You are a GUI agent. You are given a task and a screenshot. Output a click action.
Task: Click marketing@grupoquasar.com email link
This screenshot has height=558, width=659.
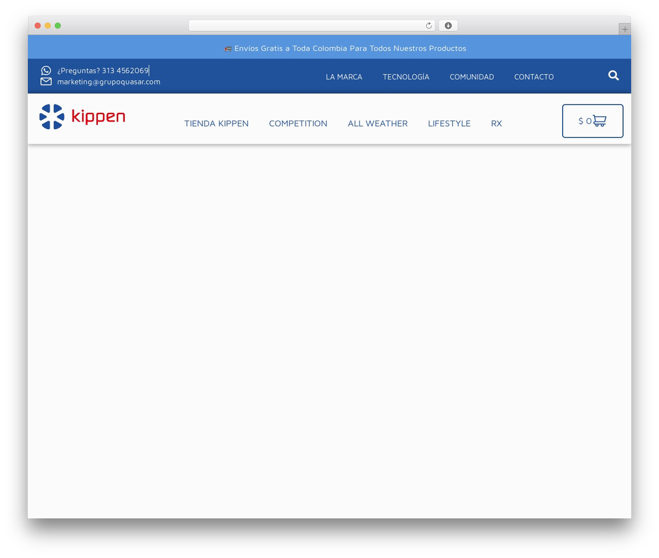point(109,82)
